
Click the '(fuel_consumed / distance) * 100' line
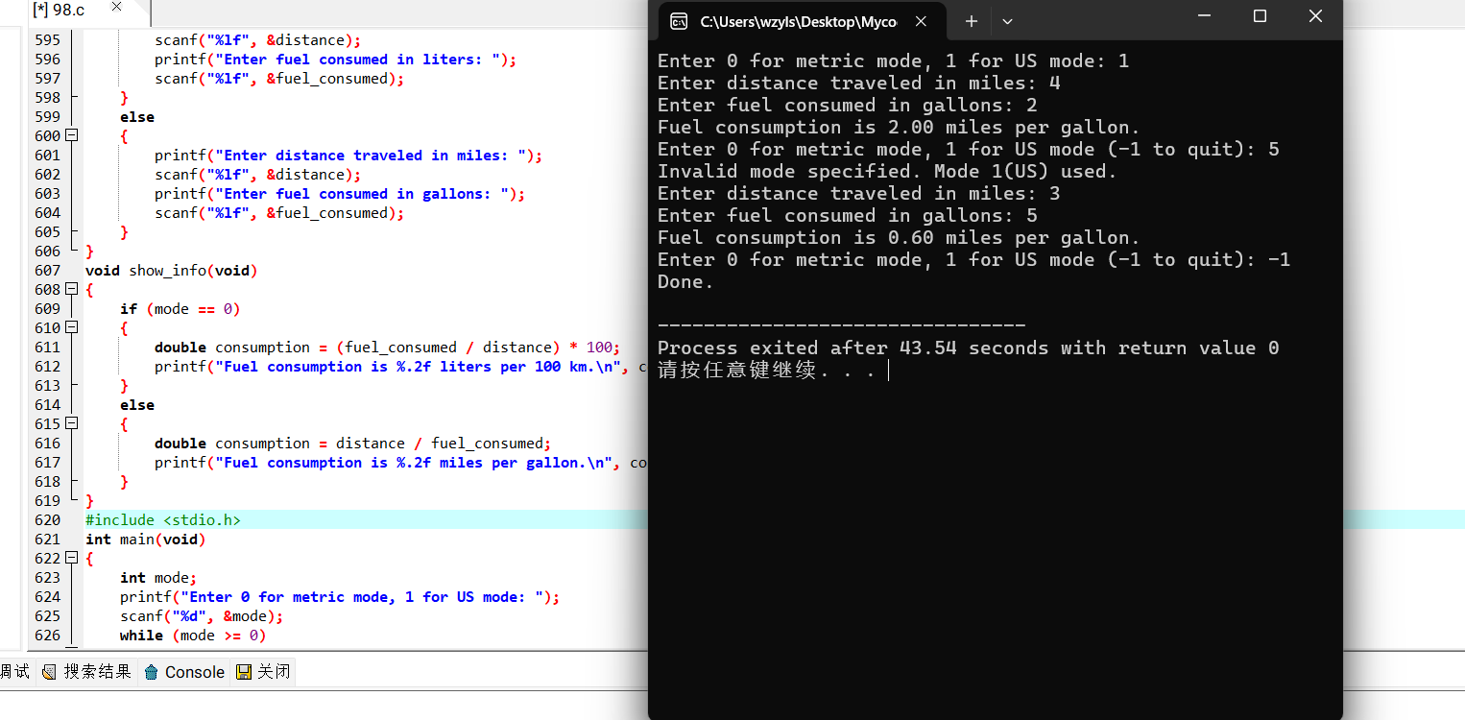click(x=388, y=348)
